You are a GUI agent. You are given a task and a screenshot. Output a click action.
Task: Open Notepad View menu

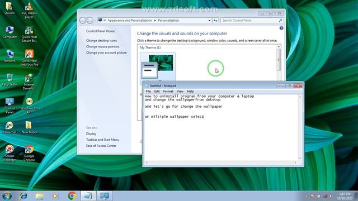pos(180,92)
